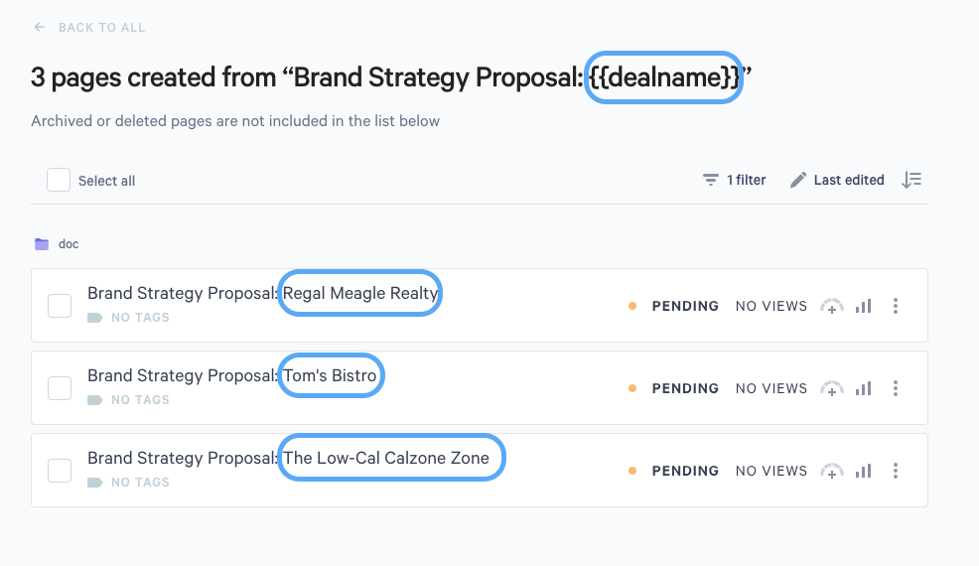
Task: Open the 1 filter dropdown
Action: [735, 180]
